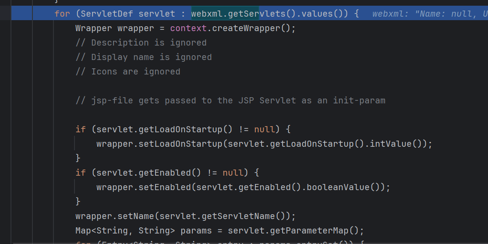
Task: Click wrapper.setEnabled method call
Action: pyautogui.click(x=143, y=187)
